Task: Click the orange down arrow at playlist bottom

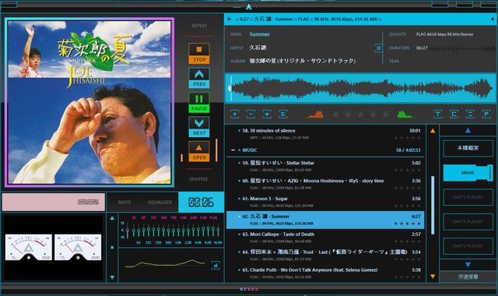Action: coord(433,277)
